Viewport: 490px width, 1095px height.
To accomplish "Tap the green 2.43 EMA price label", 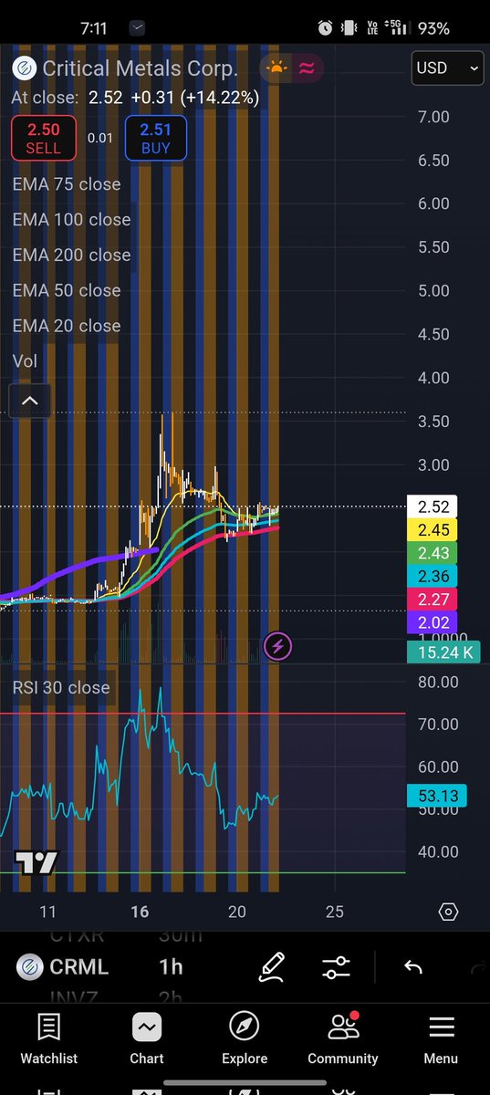I will (x=433, y=553).
